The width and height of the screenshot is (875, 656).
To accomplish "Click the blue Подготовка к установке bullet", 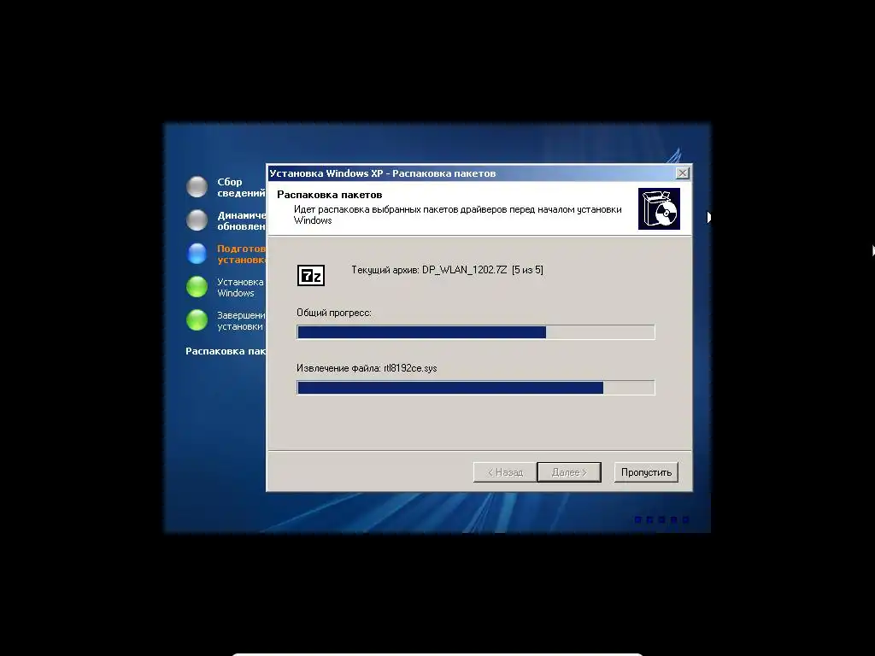I will click(x=197, y=254).
